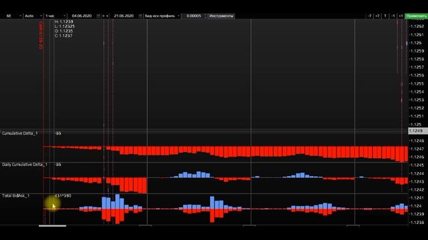Click the start date field 04.06.2020
The height and width of the screenshot is (240, 428).
point(82,16)
